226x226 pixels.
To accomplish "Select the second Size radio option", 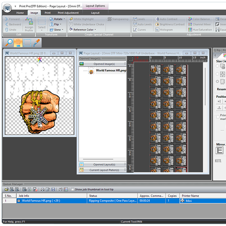I will click(x=217, y=74).
